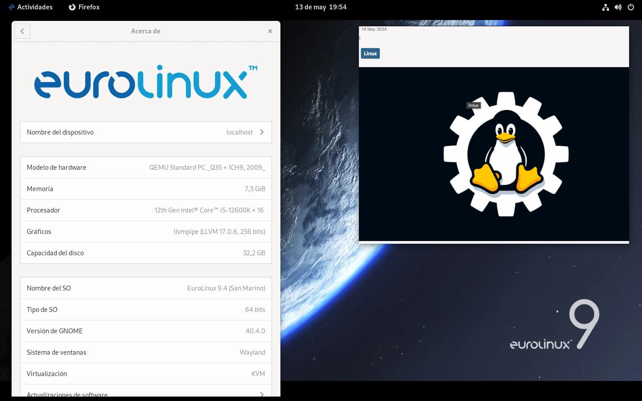Click the Capacidad del disco value 32,2 GB
642x401 pixels.
[254, 253]
